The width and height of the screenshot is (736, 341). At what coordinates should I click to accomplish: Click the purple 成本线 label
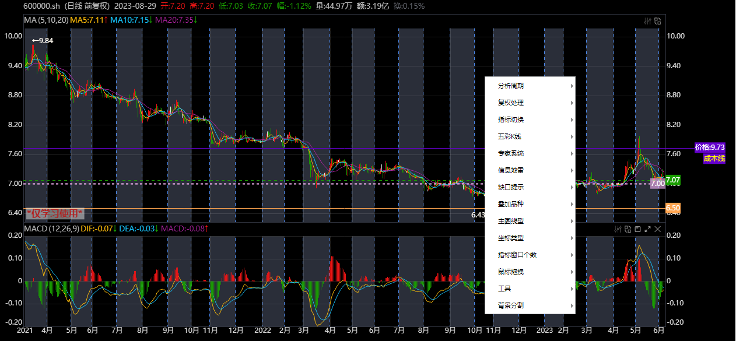point(714,157)
